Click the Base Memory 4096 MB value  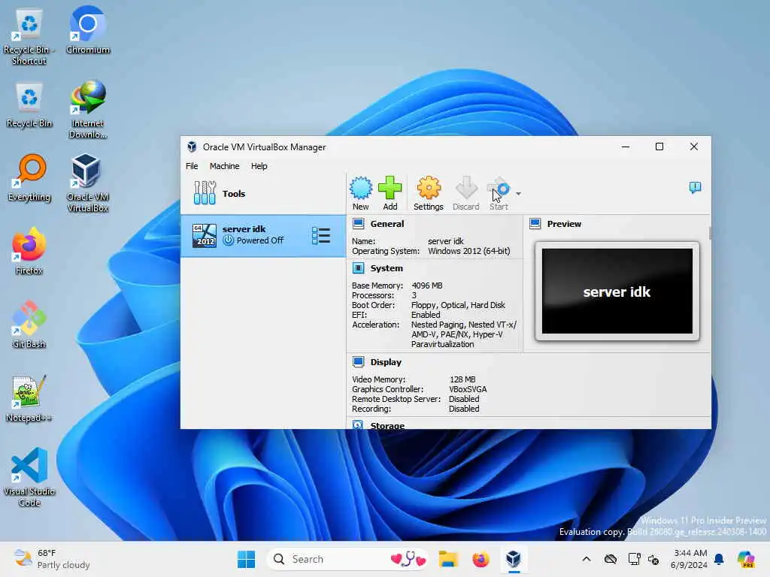pyautogui.click(x=427, y=285)
